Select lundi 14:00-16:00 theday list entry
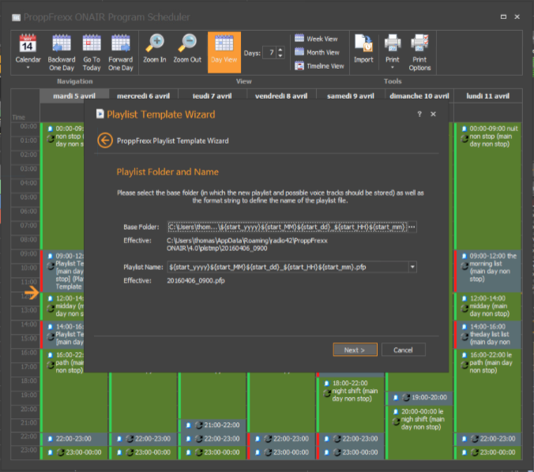This screenshot has width=534, height=472. click(488, 335)
